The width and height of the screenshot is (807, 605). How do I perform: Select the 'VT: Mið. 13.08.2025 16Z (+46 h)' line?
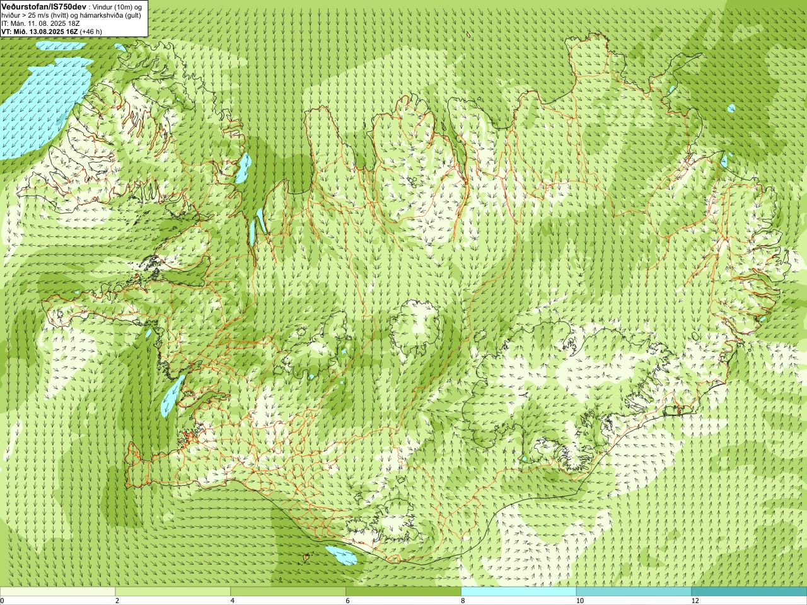coord(52,32)
